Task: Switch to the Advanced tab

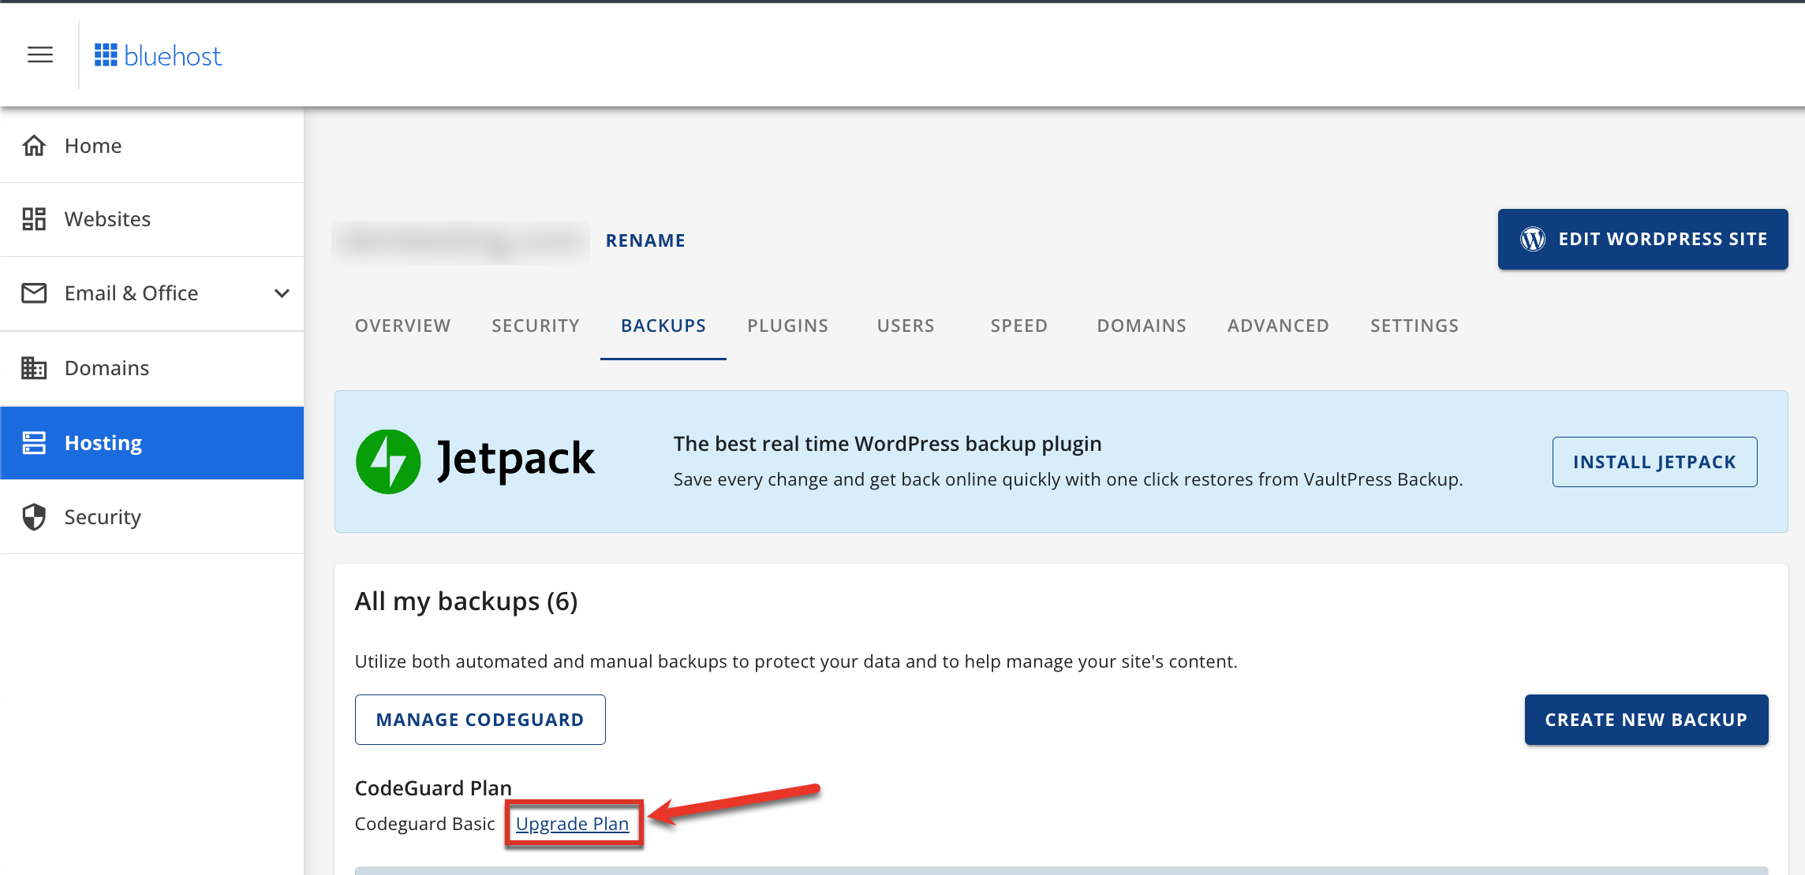Action: 1278,326
